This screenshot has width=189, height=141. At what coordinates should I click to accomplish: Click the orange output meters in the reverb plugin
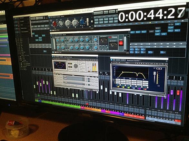click(x=94, y=67)
